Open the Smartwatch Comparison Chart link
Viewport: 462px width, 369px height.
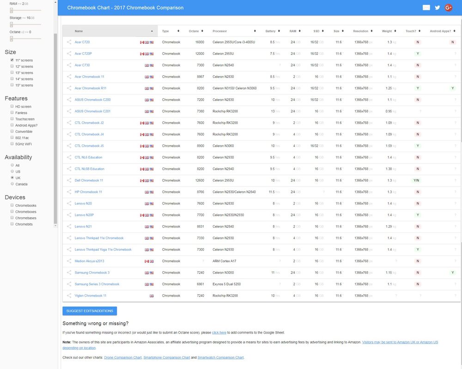pos(220,357)
